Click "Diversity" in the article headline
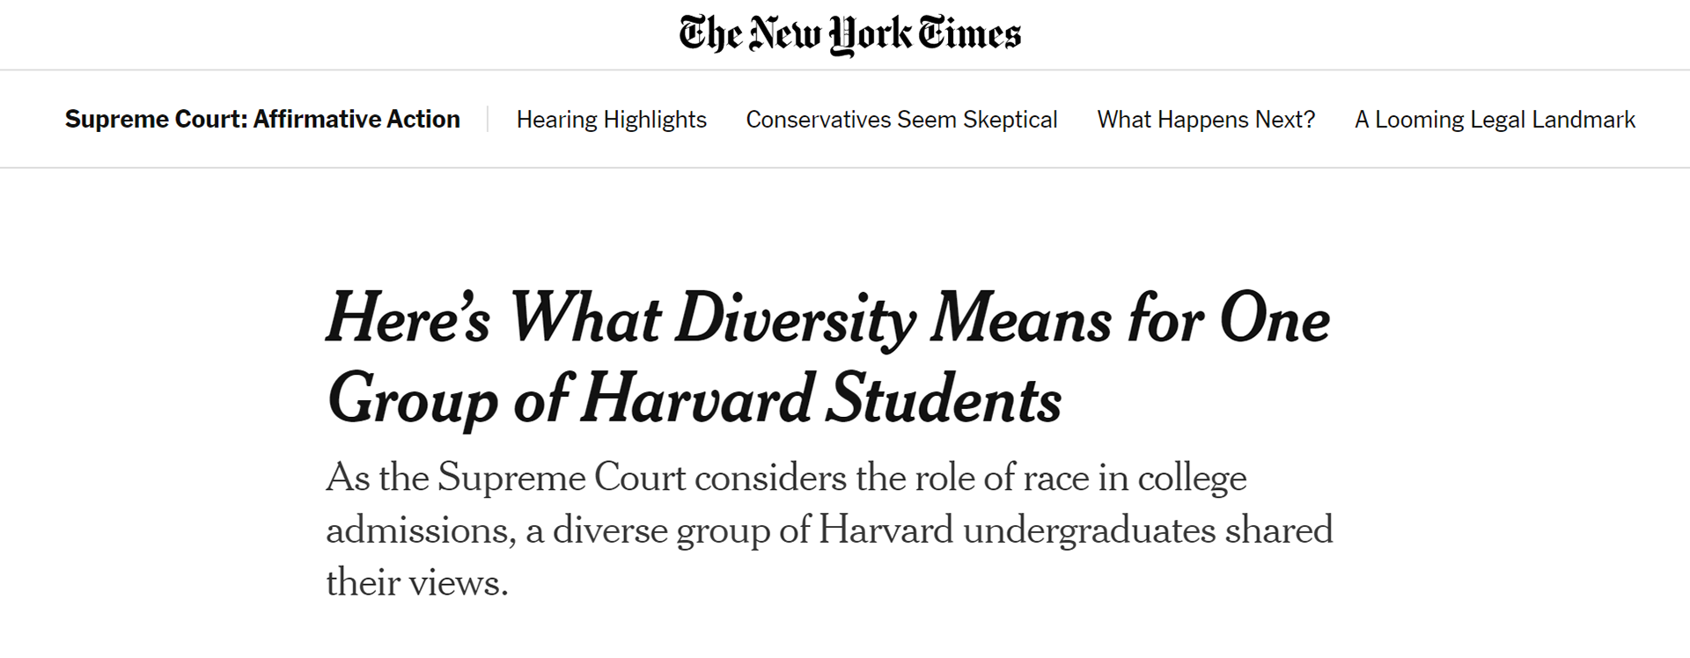 point(795,318)
